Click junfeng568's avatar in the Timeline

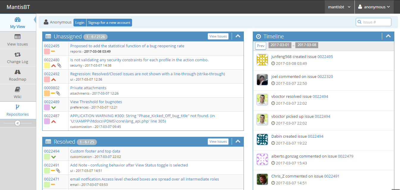(x=262, y=60)
